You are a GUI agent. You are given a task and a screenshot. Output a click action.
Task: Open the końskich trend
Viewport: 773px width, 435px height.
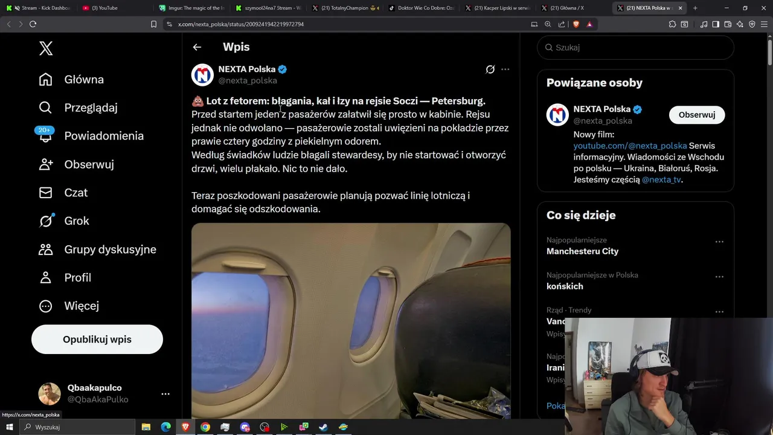(x=565, y=286)
